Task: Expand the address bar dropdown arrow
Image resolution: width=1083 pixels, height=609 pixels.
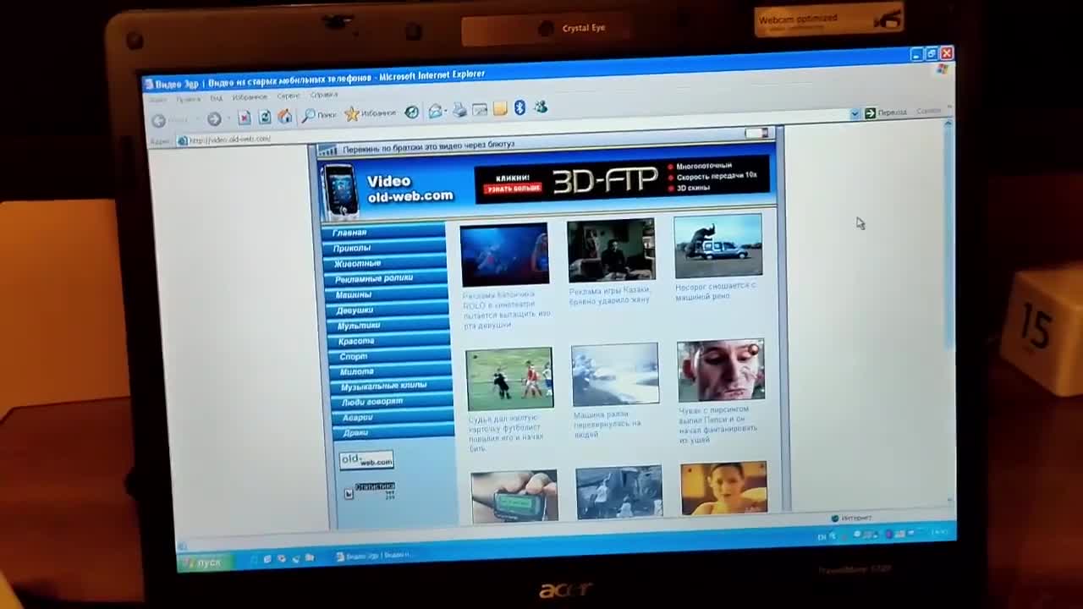Action: pos(855,113)
